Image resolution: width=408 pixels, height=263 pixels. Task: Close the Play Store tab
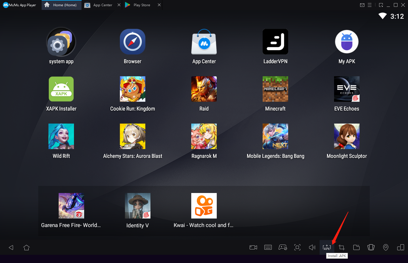point(159,5)
